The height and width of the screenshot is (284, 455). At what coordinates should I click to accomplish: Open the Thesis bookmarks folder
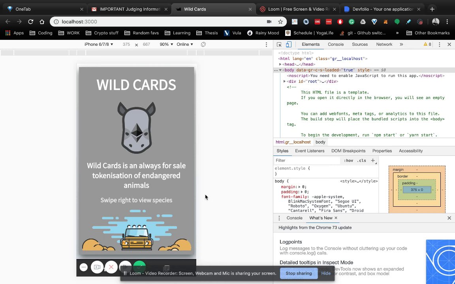coord(207,33)
